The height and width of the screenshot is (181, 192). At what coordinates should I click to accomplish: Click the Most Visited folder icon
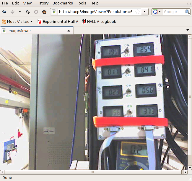coord(4,22)
